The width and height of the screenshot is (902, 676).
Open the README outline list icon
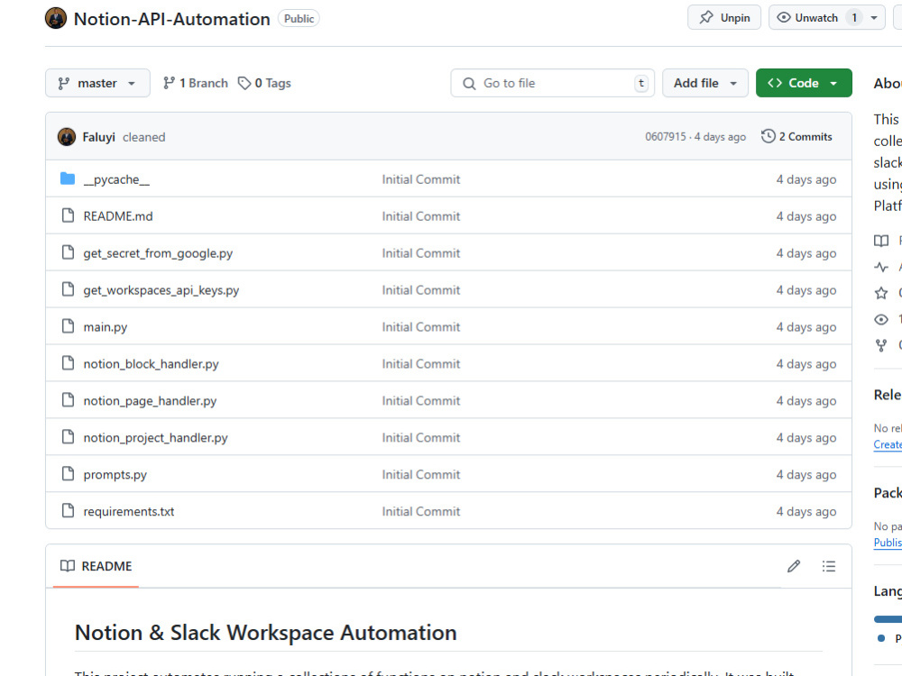(x=828, y=566)
